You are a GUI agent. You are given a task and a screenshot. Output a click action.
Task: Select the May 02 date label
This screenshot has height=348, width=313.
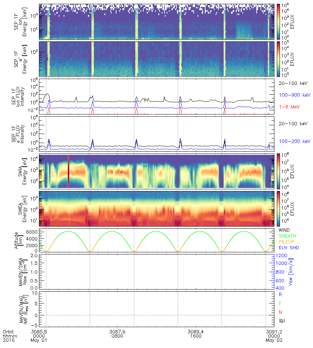pyautogui.click(x=274, y=340)
